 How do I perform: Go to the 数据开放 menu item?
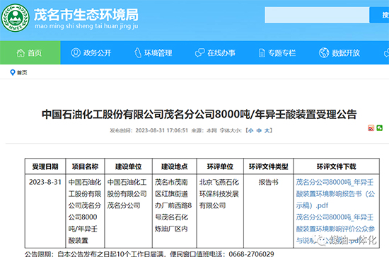(339, 53)
